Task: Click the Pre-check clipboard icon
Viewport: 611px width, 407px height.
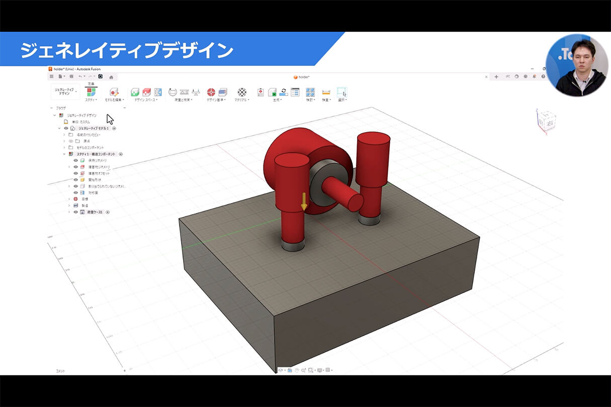Action: tap(260, 92)
